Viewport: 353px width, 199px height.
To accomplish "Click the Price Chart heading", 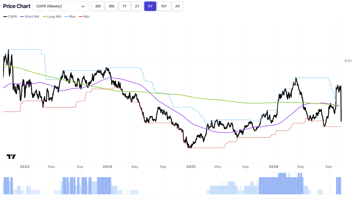I will [17, 6].
